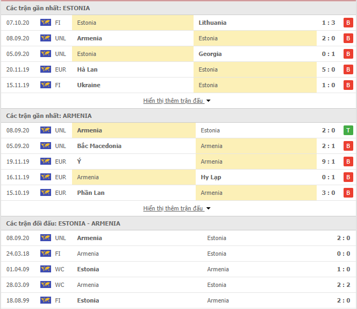Image resolution: width=357 pixels, height=309 pixels.
Task: Click the red B result badge for Estonia–Georgia
Action: [348, 54]
